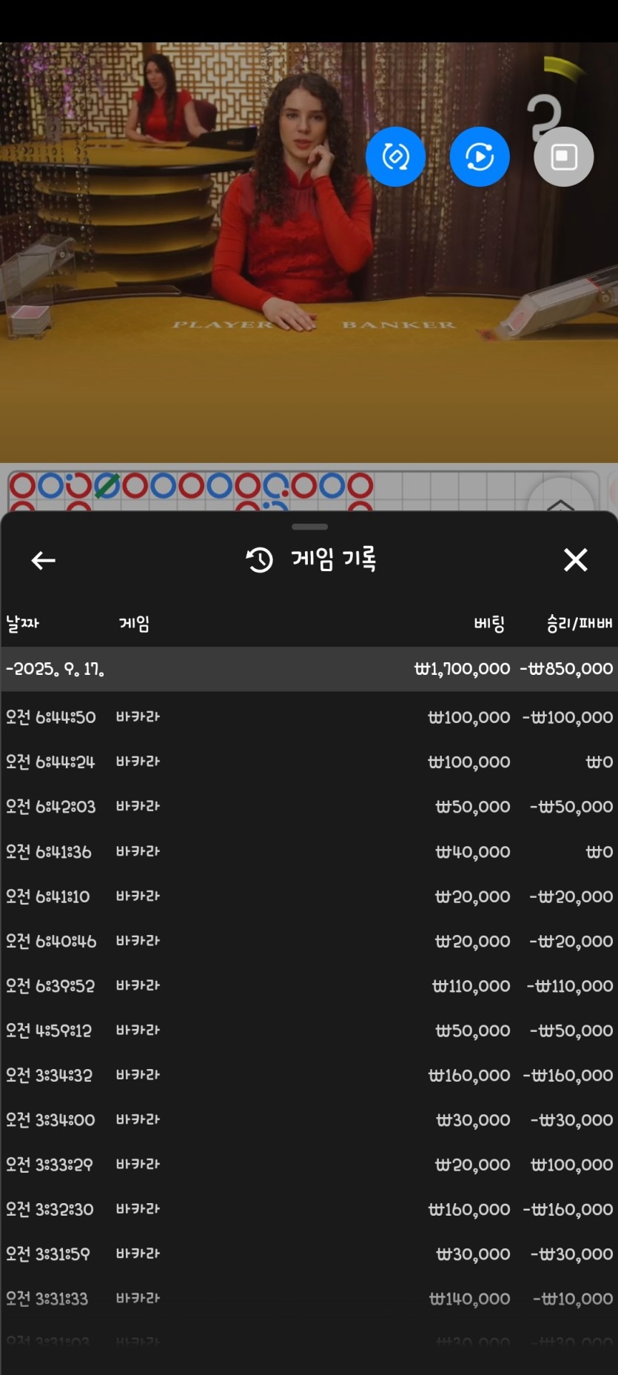Screen dimensions: 618x1375
Task: Select the 승리/패배 column header
Action: coord(579,624)
